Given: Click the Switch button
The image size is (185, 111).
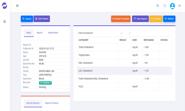Looking at the screenshot, I should point(169,19).
